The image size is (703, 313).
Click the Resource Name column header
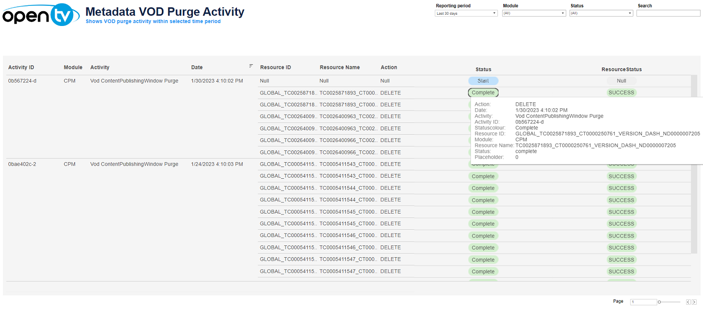pos(339,68)
